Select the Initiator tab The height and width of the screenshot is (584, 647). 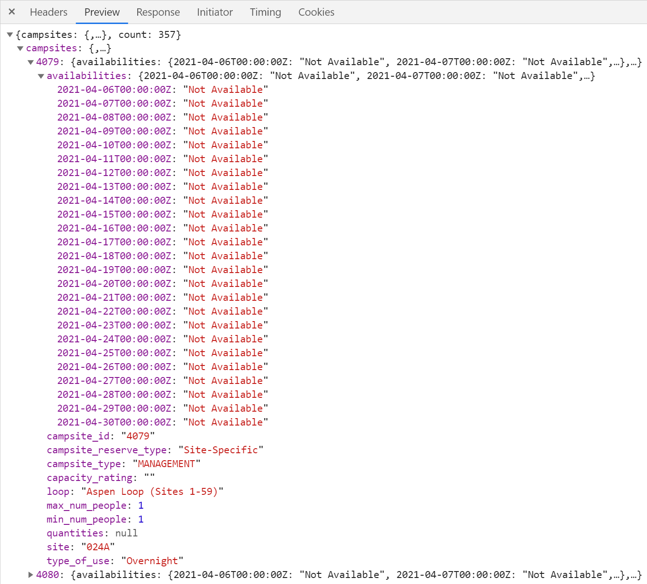(214, 12)
